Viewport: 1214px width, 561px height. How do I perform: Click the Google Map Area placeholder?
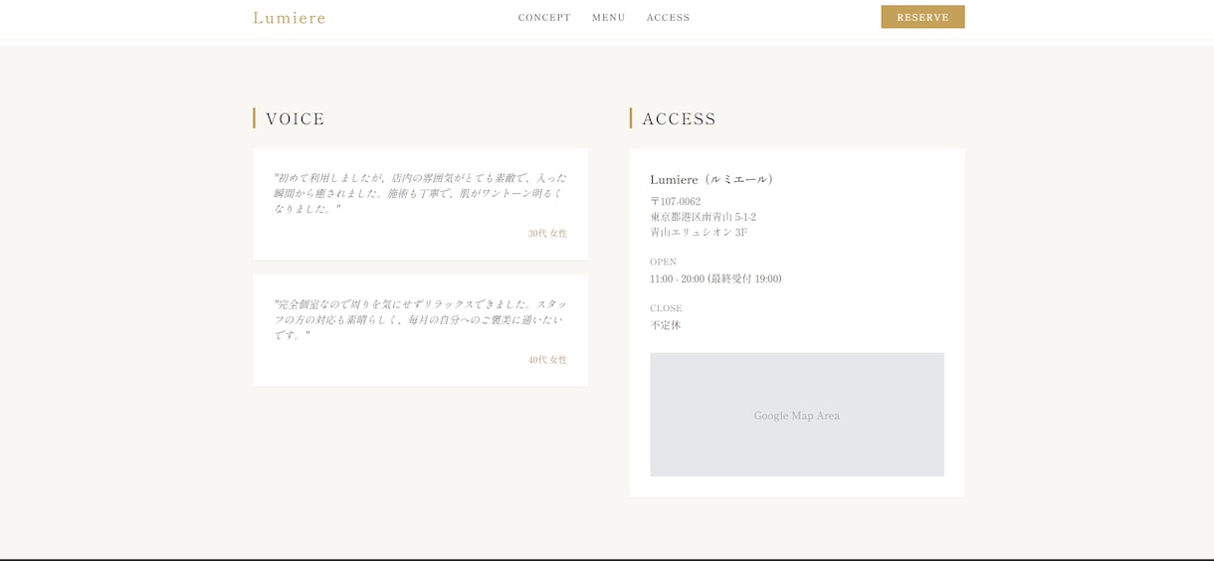(797, 415)
